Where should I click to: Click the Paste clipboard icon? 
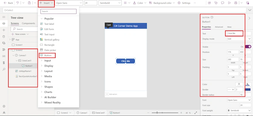click(x=29, y=3)
